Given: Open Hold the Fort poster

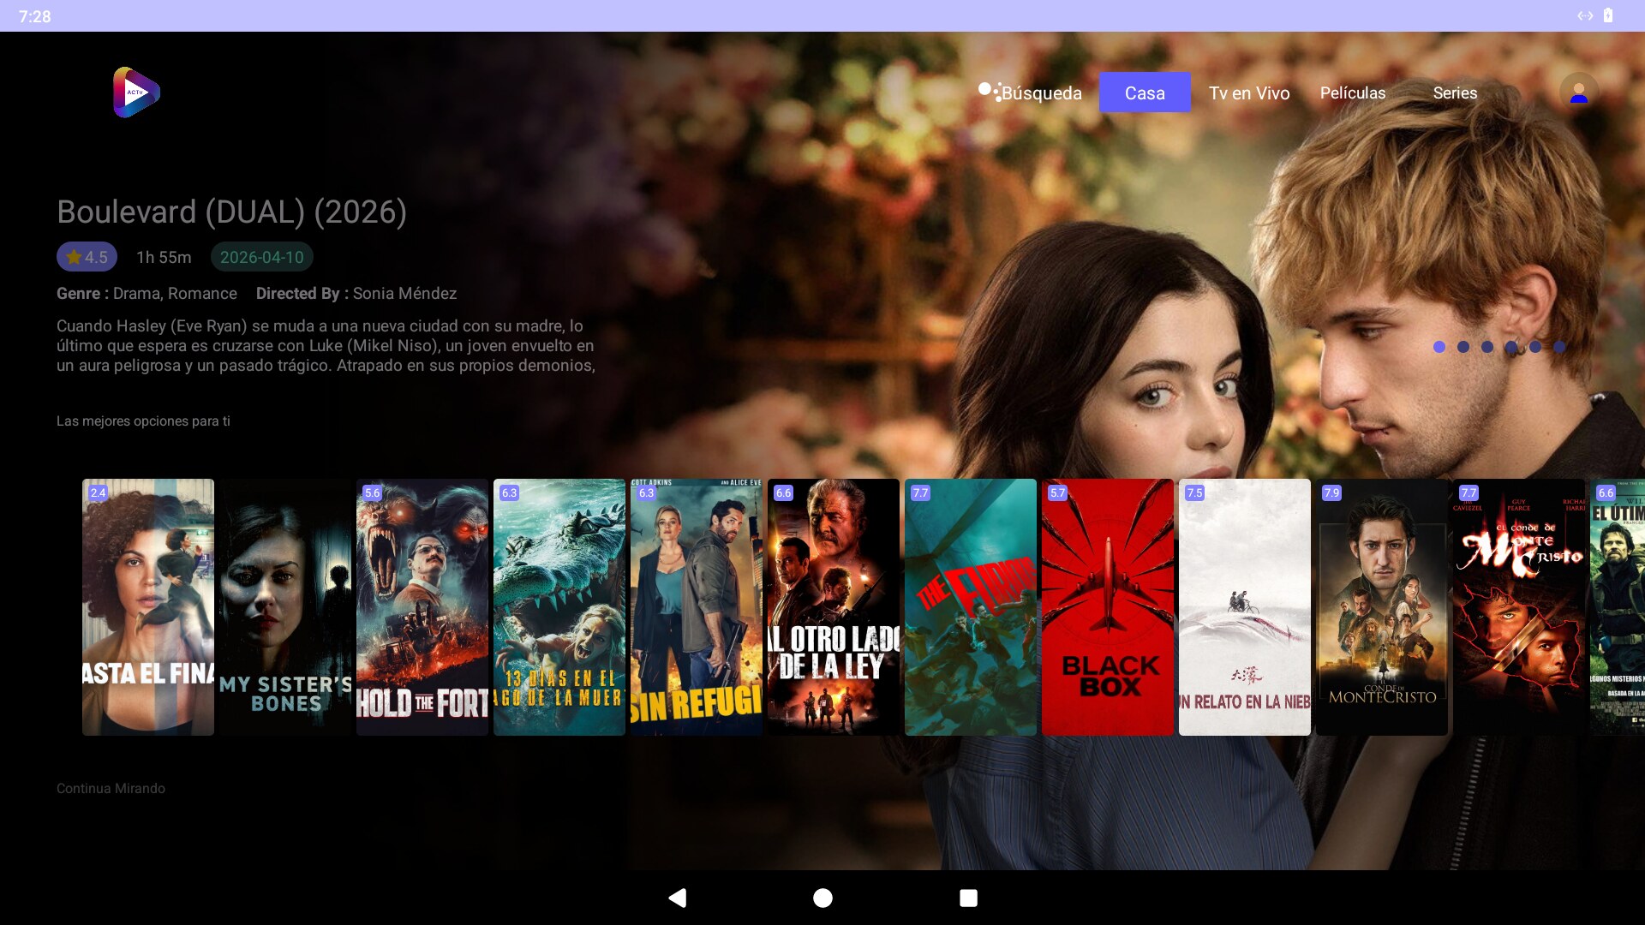Looking at the screenshot, I should 422,606.
